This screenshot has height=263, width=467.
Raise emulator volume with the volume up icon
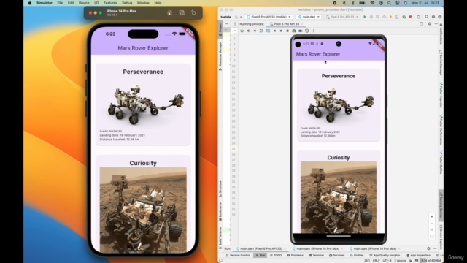[248, 31]
